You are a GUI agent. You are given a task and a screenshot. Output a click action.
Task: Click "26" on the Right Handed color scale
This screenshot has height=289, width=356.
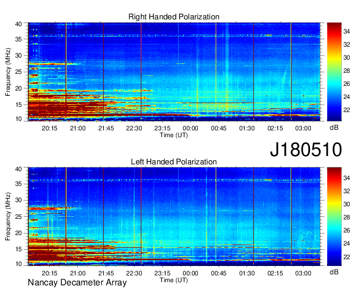(x=347, y=84)
